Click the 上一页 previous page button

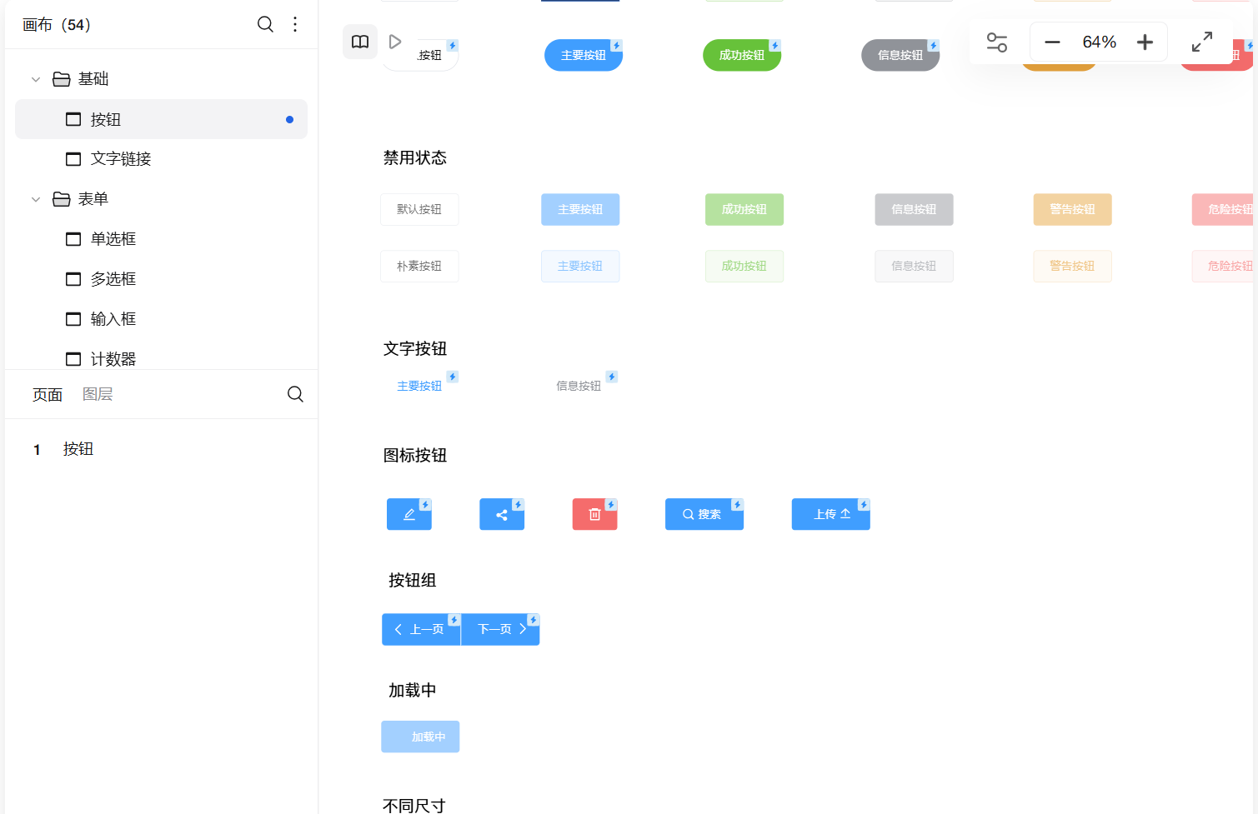click(x=421, y=629)
